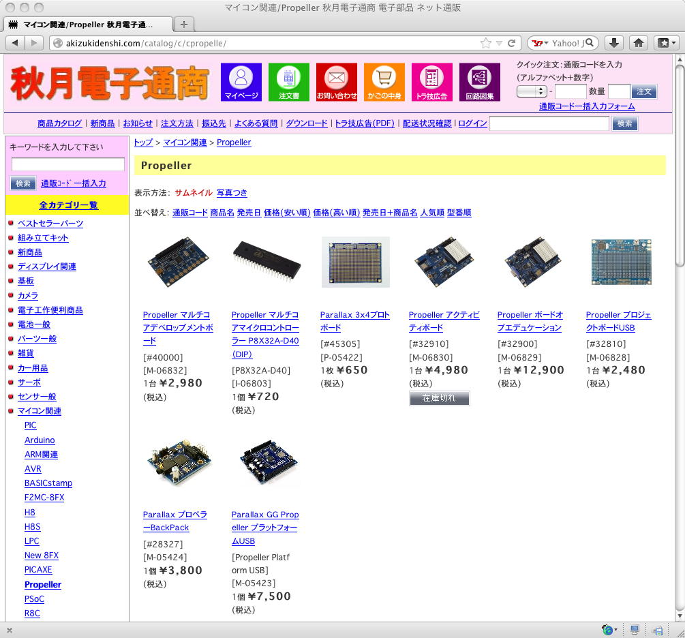Open よくある質問 in navigation bar

point(256,123)
